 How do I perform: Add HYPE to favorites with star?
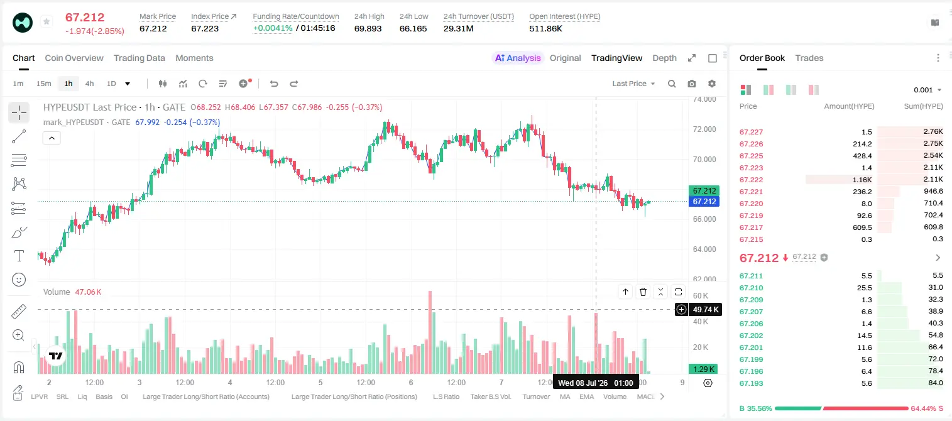click(x=47, y=22)
